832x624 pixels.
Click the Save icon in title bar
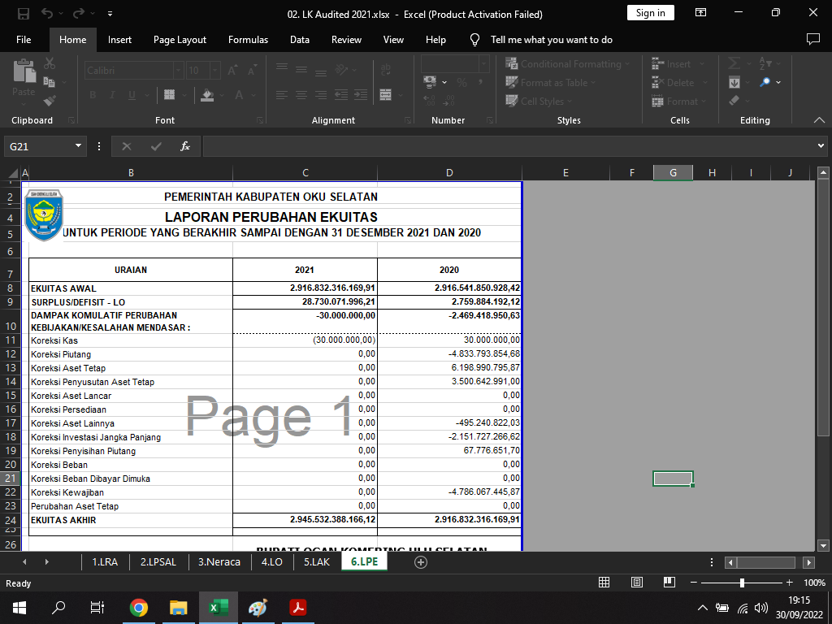point(24,14)
